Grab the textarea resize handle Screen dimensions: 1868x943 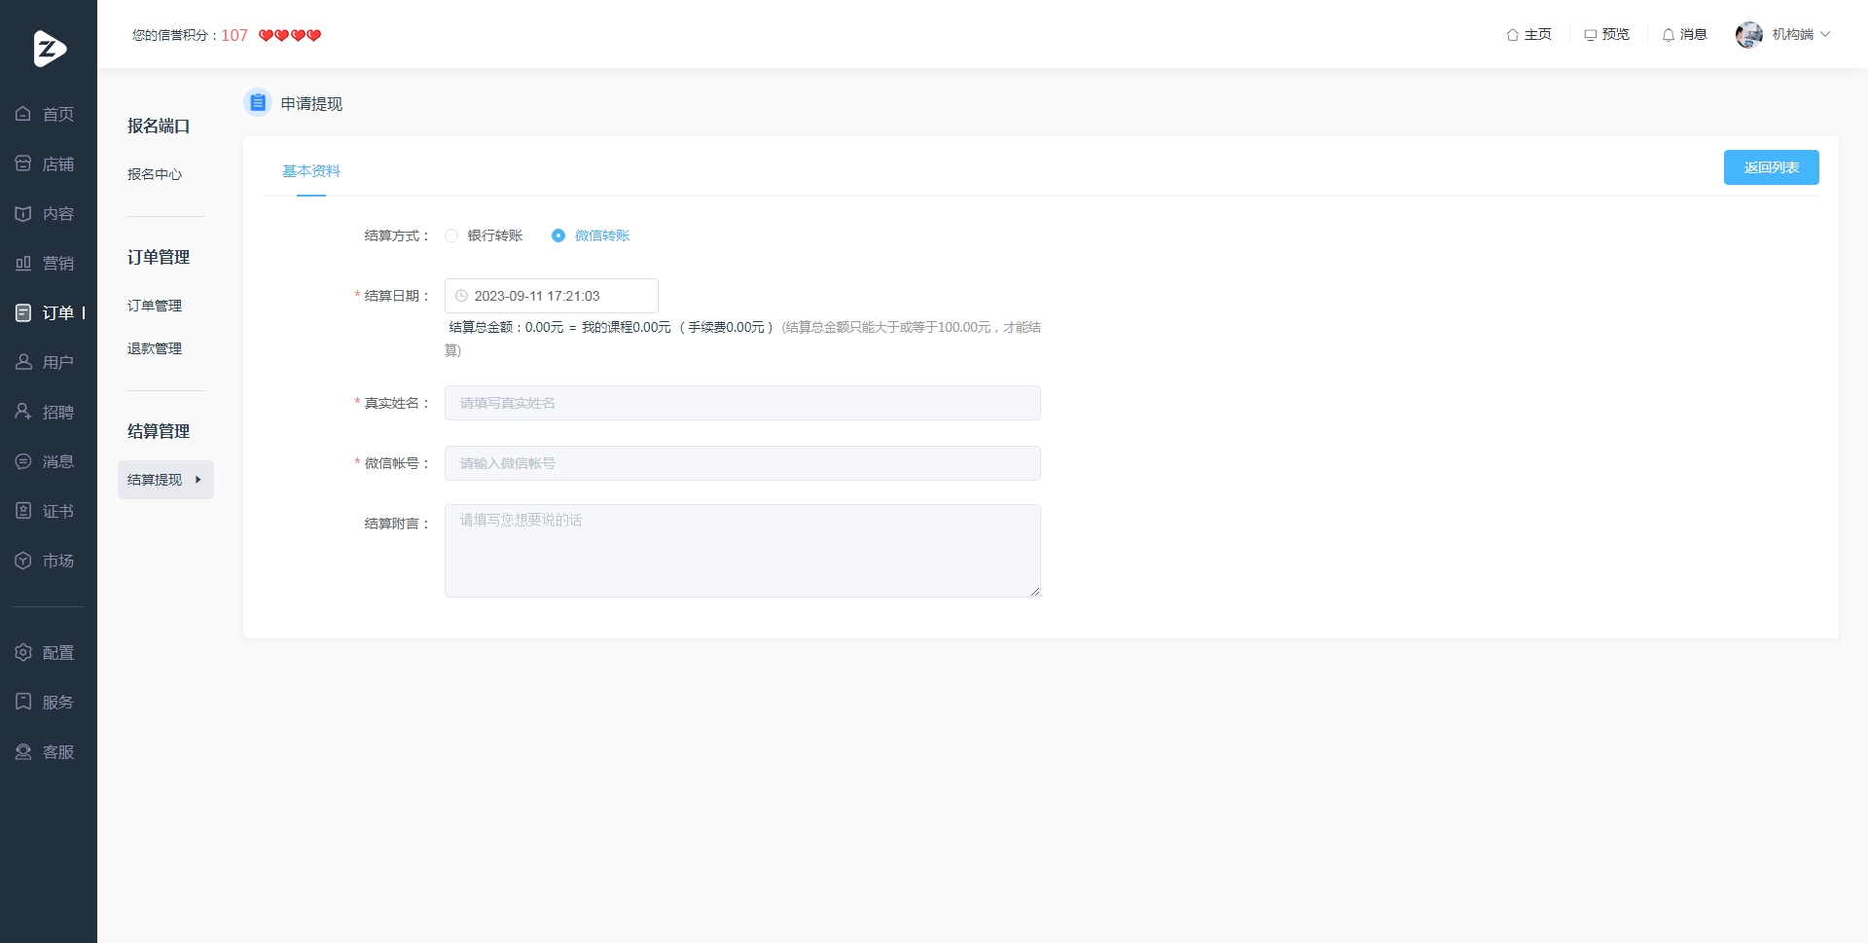point(1035,592)
